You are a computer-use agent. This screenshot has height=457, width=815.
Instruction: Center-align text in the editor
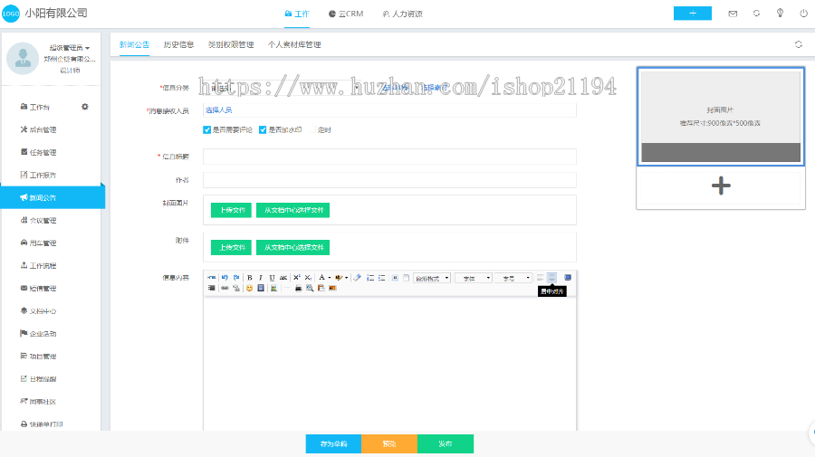pyautogui.click(x=551, y=277)
